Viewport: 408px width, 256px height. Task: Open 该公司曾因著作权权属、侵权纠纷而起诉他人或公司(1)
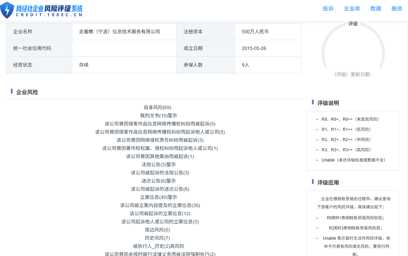coord(160,148)
